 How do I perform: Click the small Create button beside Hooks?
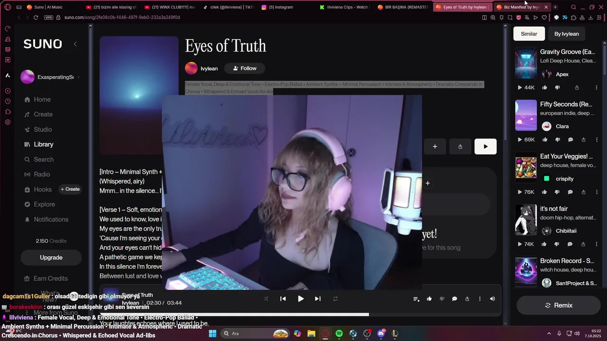pyautogui.click(x=70, y=189)
